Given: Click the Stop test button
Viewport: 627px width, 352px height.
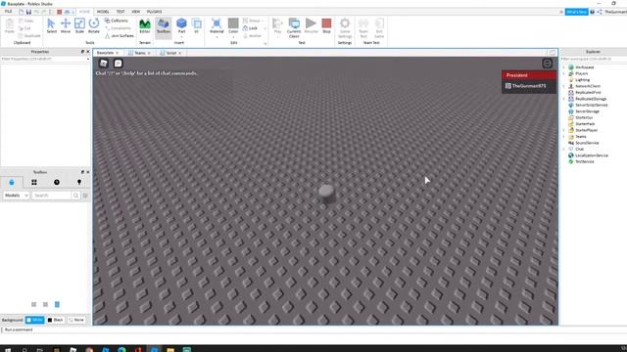Looking at the screenshot, I should point(326,25).
